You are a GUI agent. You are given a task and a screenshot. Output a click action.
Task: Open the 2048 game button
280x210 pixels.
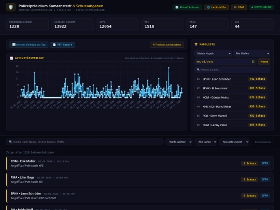239,7
